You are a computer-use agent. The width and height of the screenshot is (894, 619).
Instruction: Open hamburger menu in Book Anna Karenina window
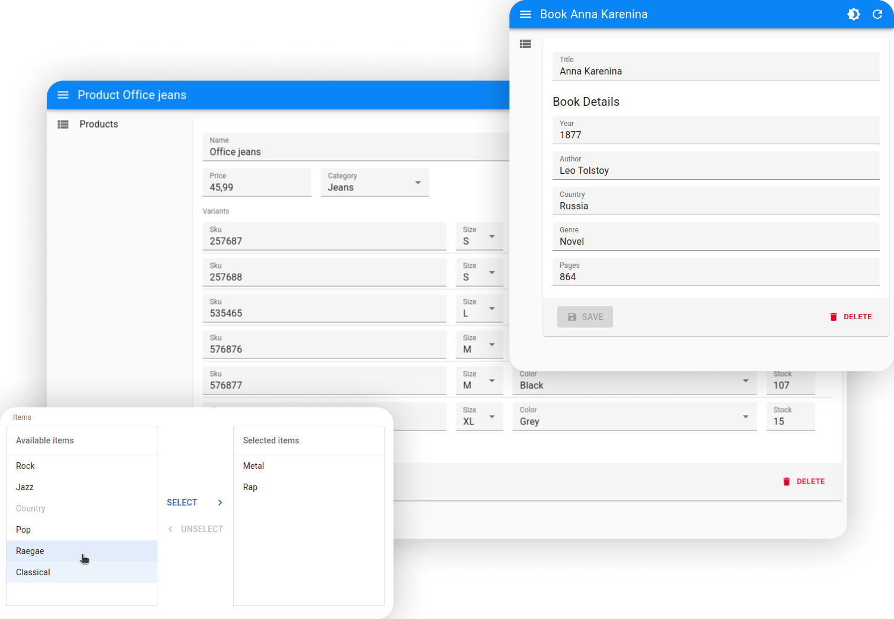(525, 14)
